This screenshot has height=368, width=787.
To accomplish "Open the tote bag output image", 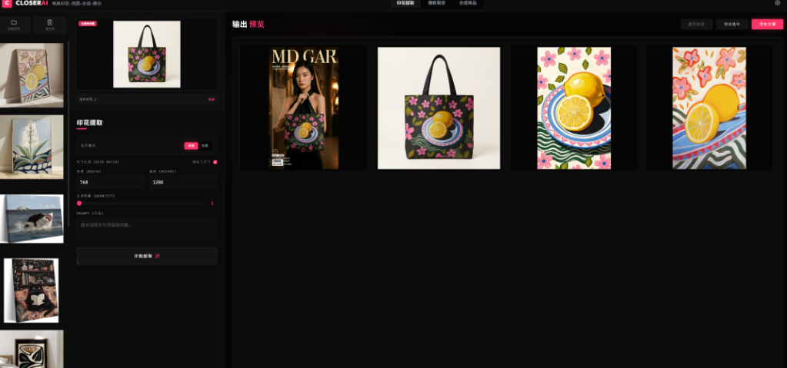I will click(x=439, y=108).
